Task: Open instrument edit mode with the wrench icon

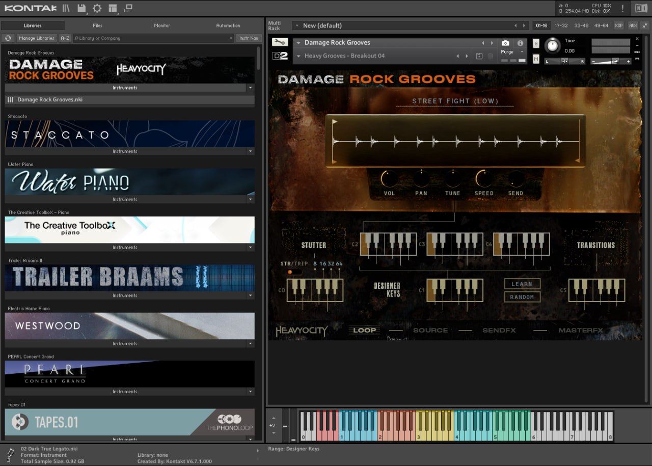Action: coord(280,43)
